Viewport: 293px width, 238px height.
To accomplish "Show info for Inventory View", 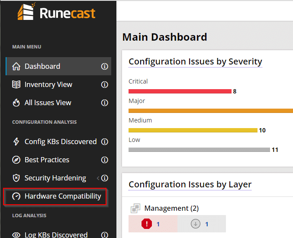I will pyautogui.click(x=104, y=84).
